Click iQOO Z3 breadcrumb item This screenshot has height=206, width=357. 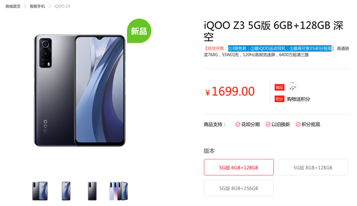[62, 6]
